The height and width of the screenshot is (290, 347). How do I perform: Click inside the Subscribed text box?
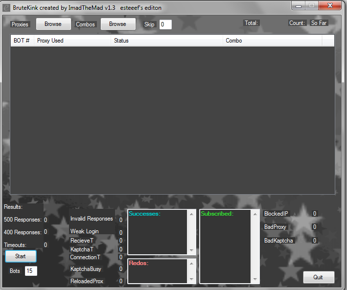[225, 246]
